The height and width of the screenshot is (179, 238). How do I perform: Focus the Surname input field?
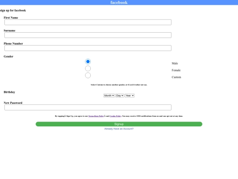[88, 35]
